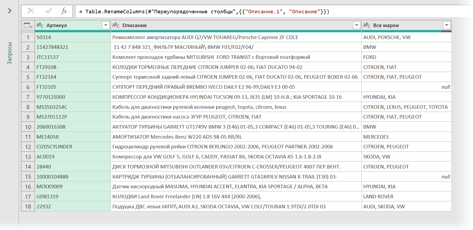Click the ABC type icon of Все марки column

point(367,25)
